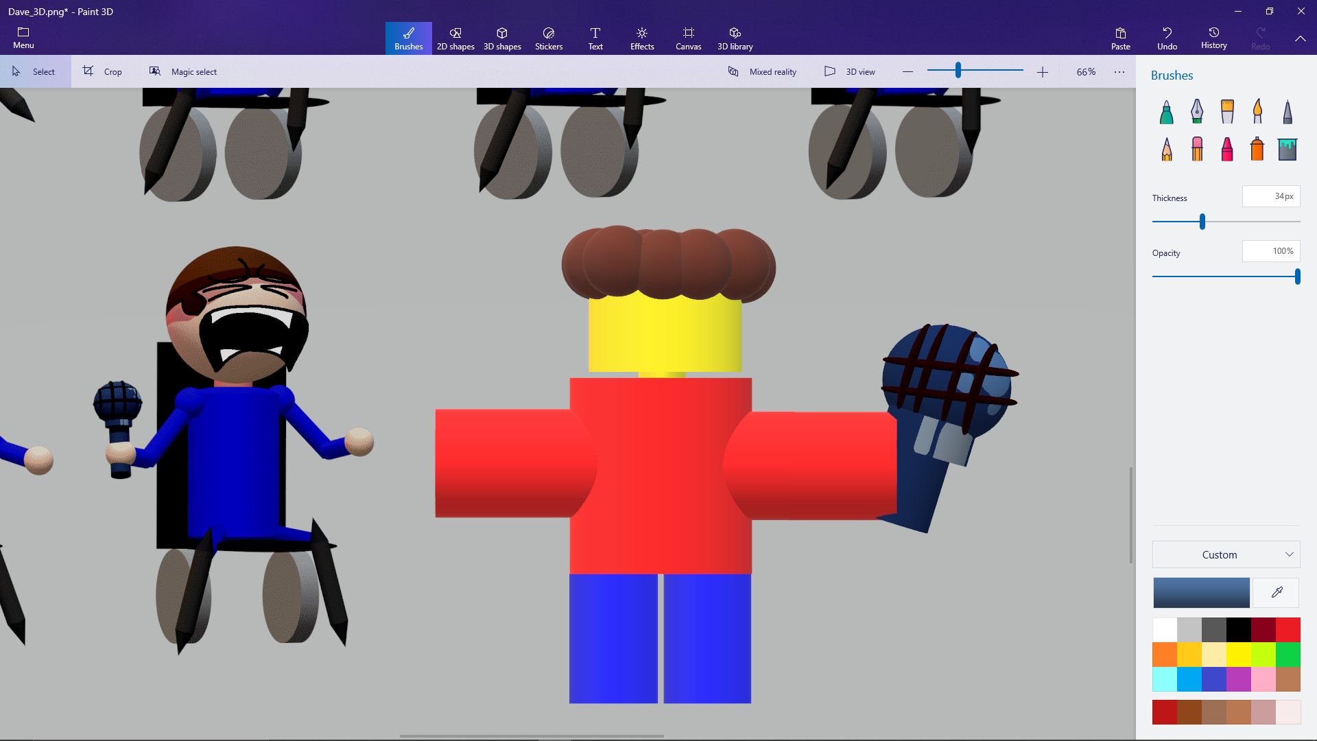
Task: Click the Thickness value field
Action: (1271, 196)
